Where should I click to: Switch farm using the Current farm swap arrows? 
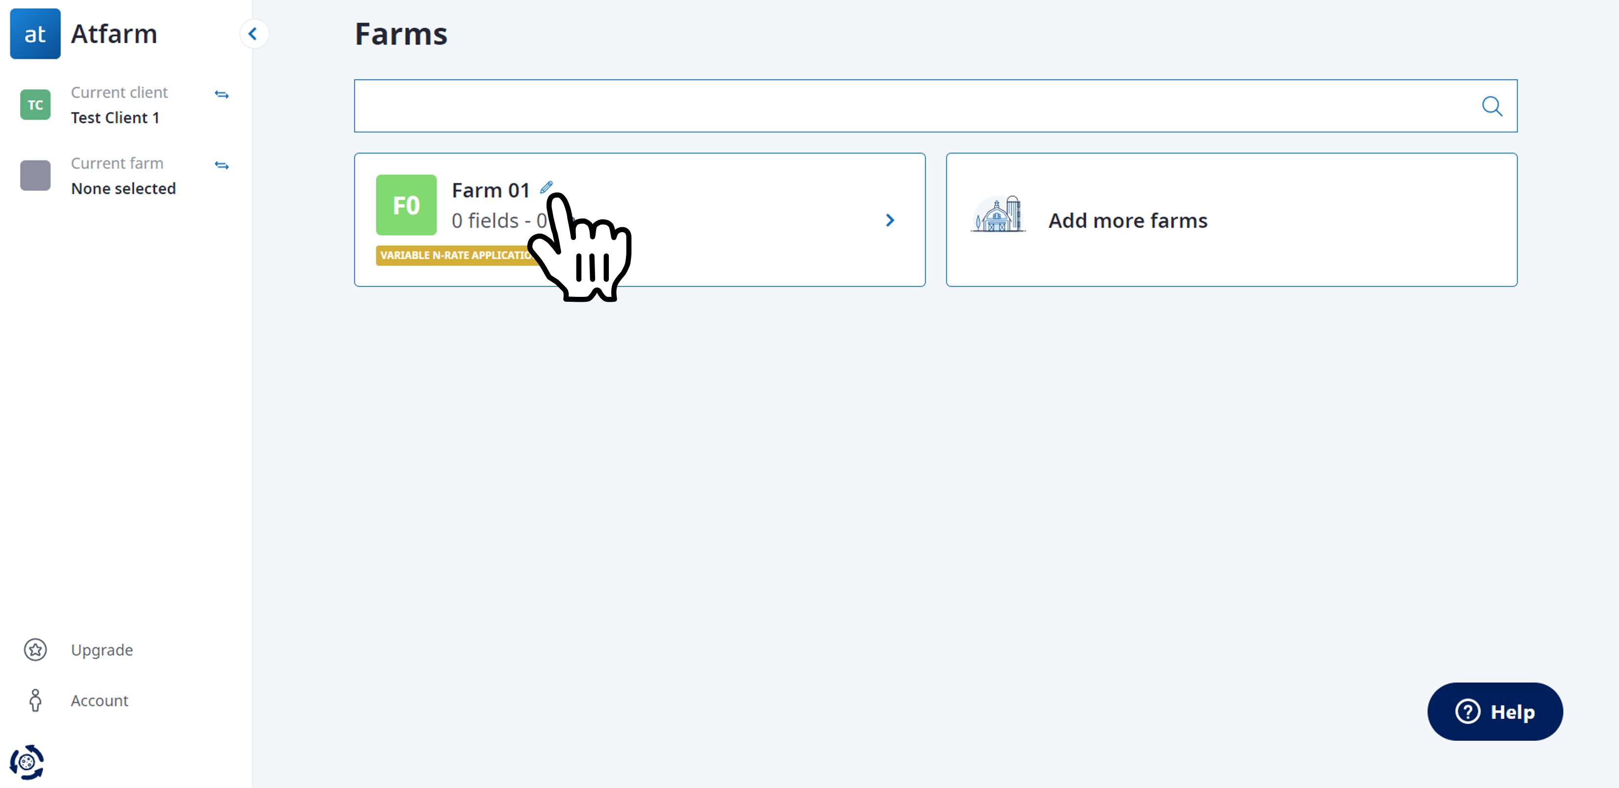(x=222, y=165)
